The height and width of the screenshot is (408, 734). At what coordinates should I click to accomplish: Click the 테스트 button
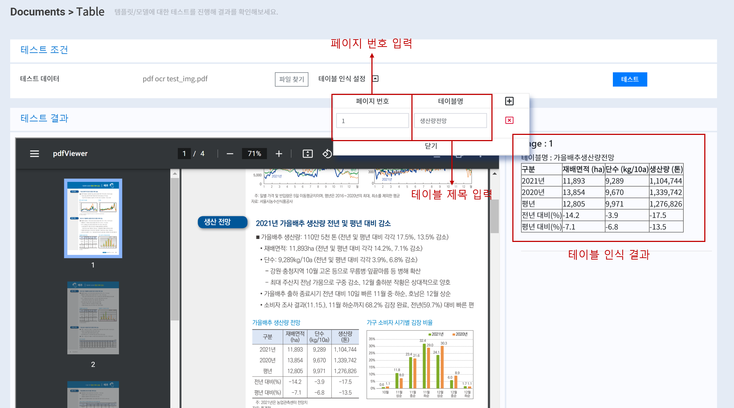pos(630,79)
